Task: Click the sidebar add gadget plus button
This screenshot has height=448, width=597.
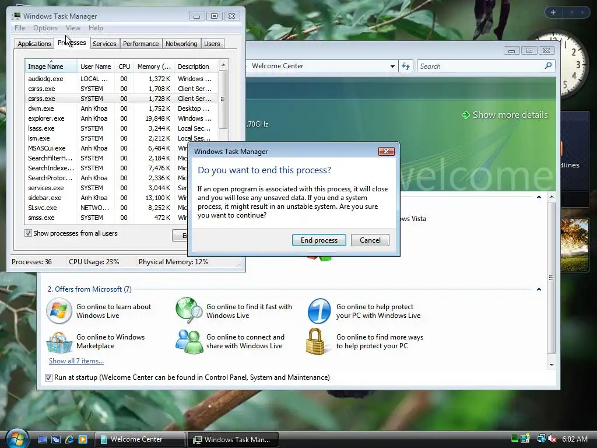Action: [x=553, y=12]
